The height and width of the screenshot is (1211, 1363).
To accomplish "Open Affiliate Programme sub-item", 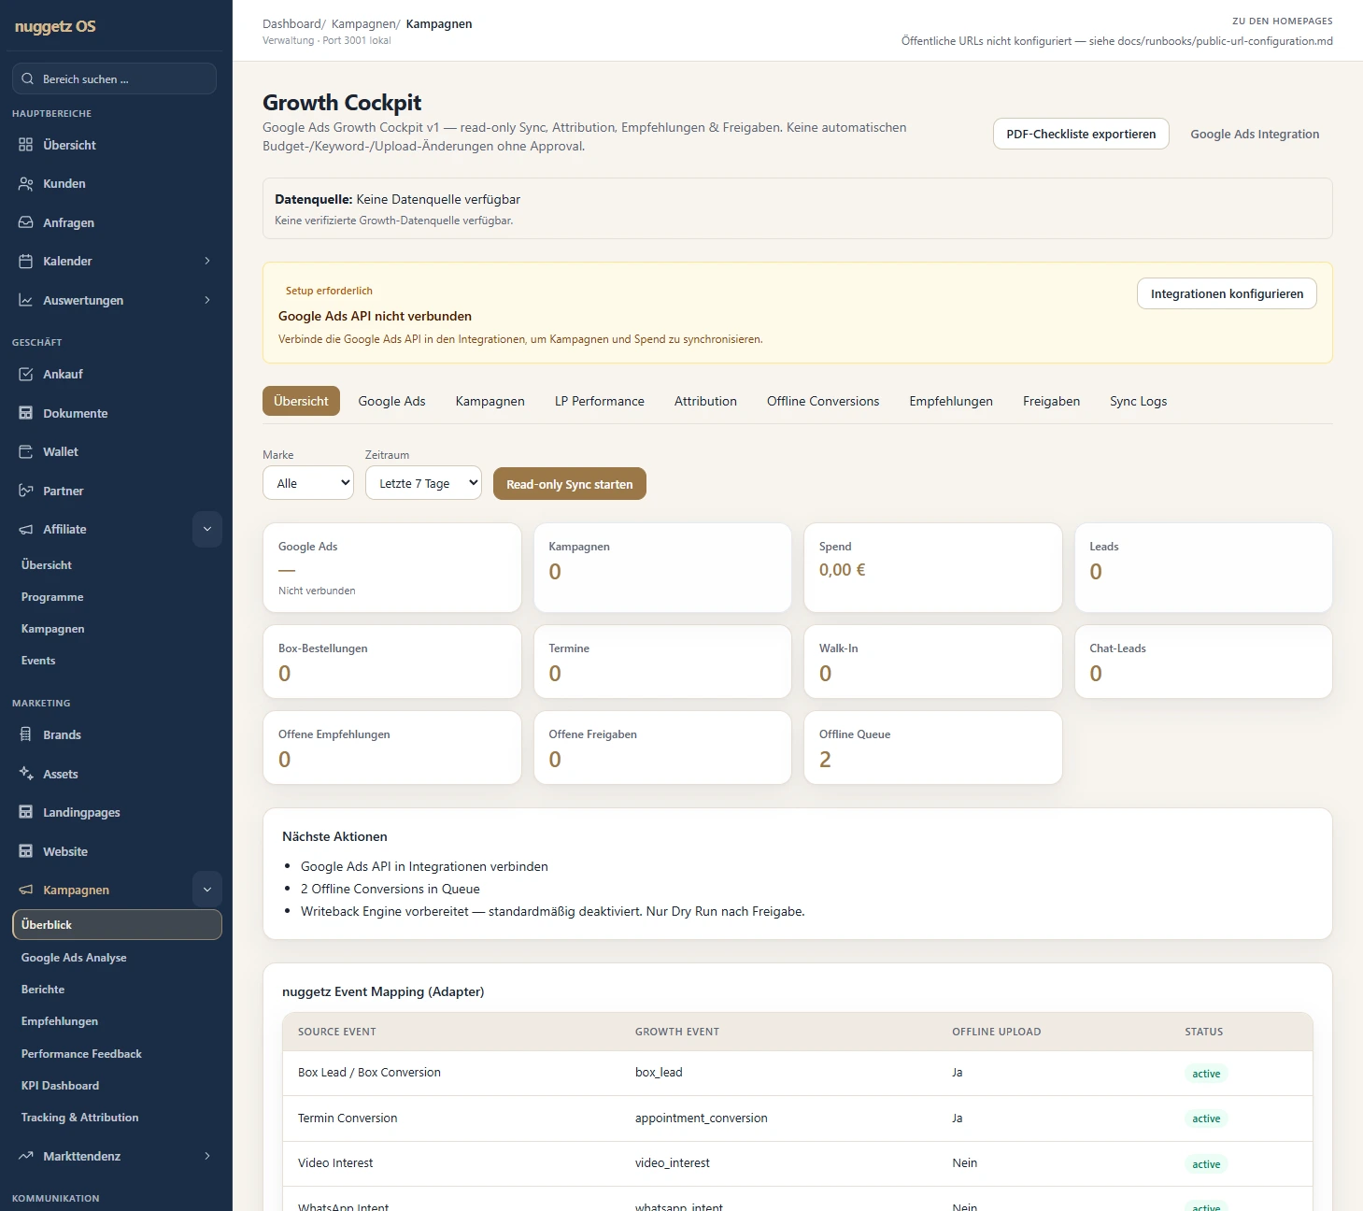I will click(x=52, y=597).
